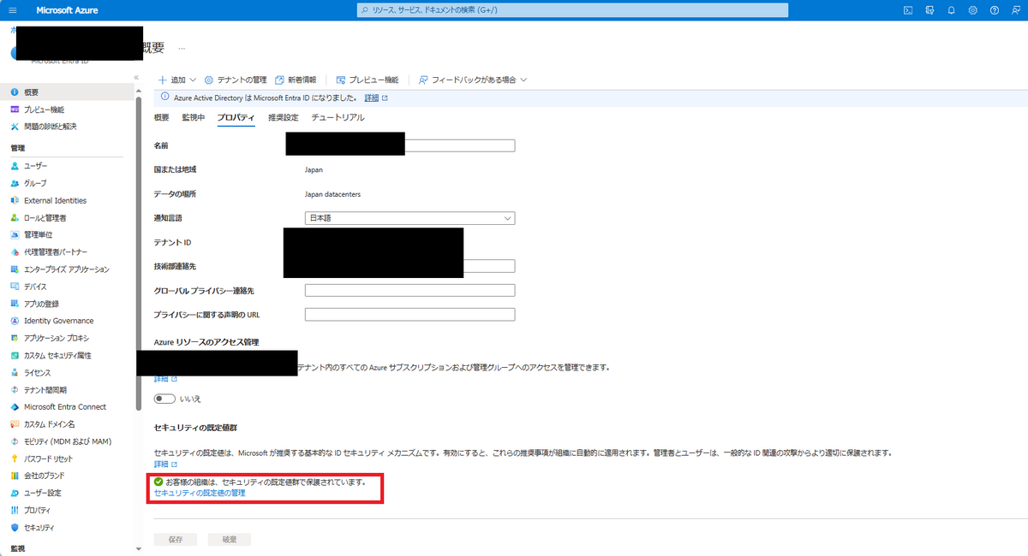Click the 破棄 discard button
Screen dimensions: 1028x556
click(x=229, y=540)
